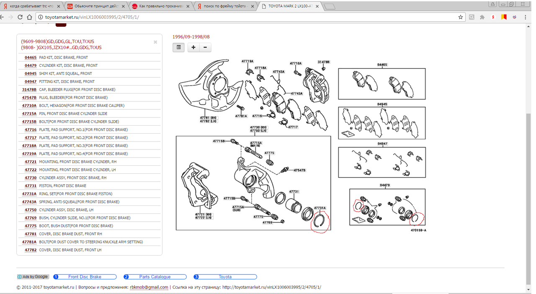This screenshot has width=536, height=294.
Task: Open part 04479 Cylinder Kit link
Action: 31,66
